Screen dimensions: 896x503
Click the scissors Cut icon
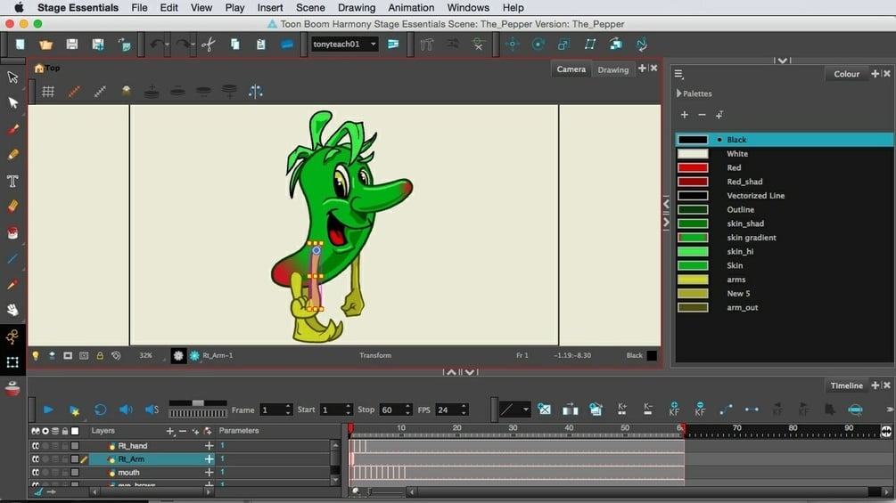tap(209, 44)
